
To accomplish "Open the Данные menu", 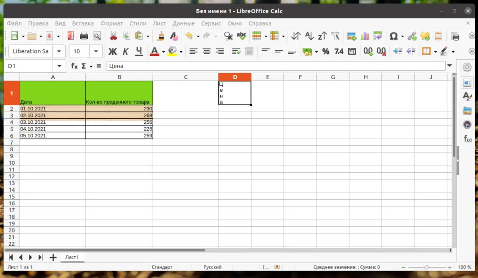I will click(x=183, y=23).
